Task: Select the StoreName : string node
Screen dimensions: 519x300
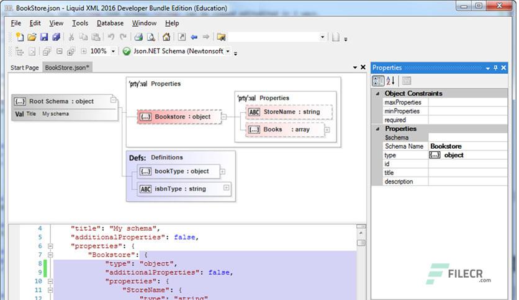Action: click(289, 112)
